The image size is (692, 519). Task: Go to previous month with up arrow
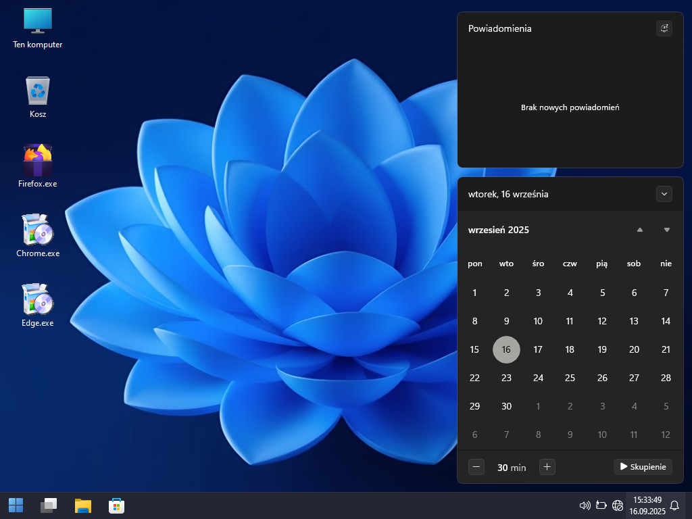click(x=640, y=230)
